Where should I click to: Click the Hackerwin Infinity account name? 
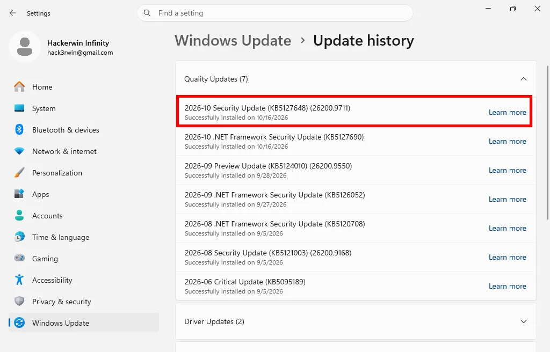point(78,43)
